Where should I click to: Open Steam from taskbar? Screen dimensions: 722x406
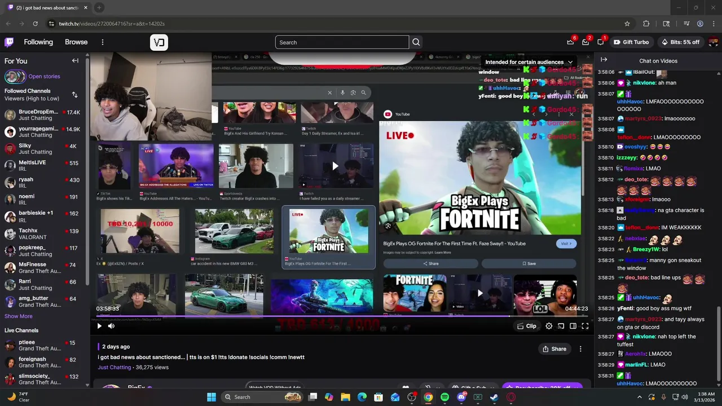(494, 397)
